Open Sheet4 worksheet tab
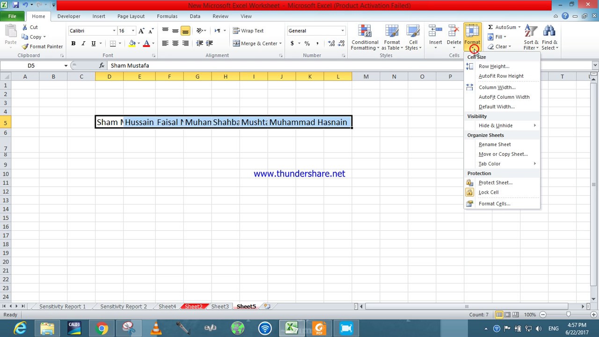 click(167, 307)
